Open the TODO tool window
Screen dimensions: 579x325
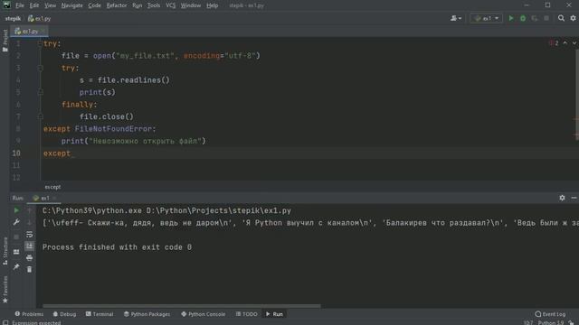247,314
